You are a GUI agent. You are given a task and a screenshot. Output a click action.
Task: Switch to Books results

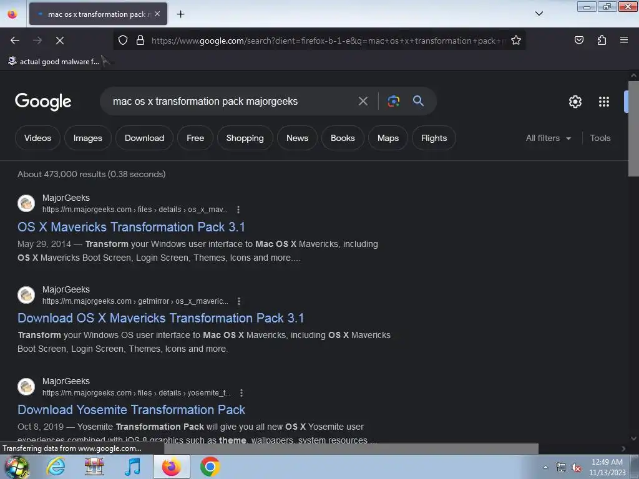(x=343, y=138)
